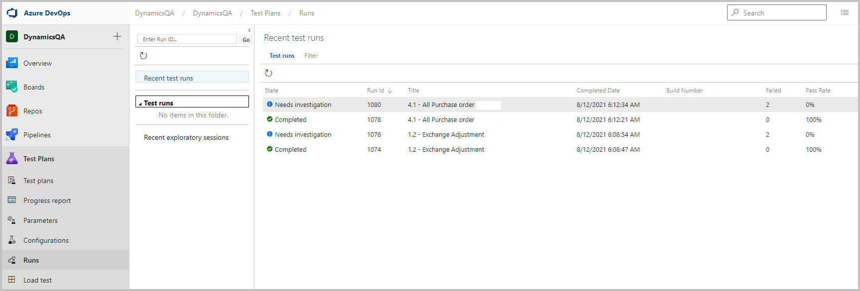Collapse the left pane using chevron

[x=249, y=30]
